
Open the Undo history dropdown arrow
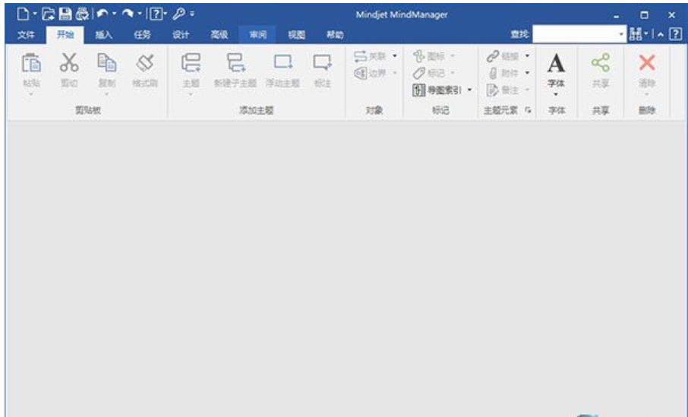pos(115,14)
